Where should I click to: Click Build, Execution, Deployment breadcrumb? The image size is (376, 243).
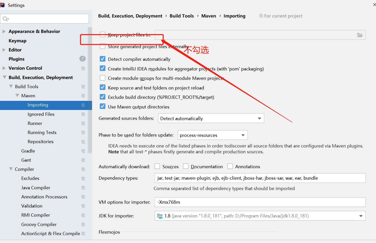(x=130, y=16)
